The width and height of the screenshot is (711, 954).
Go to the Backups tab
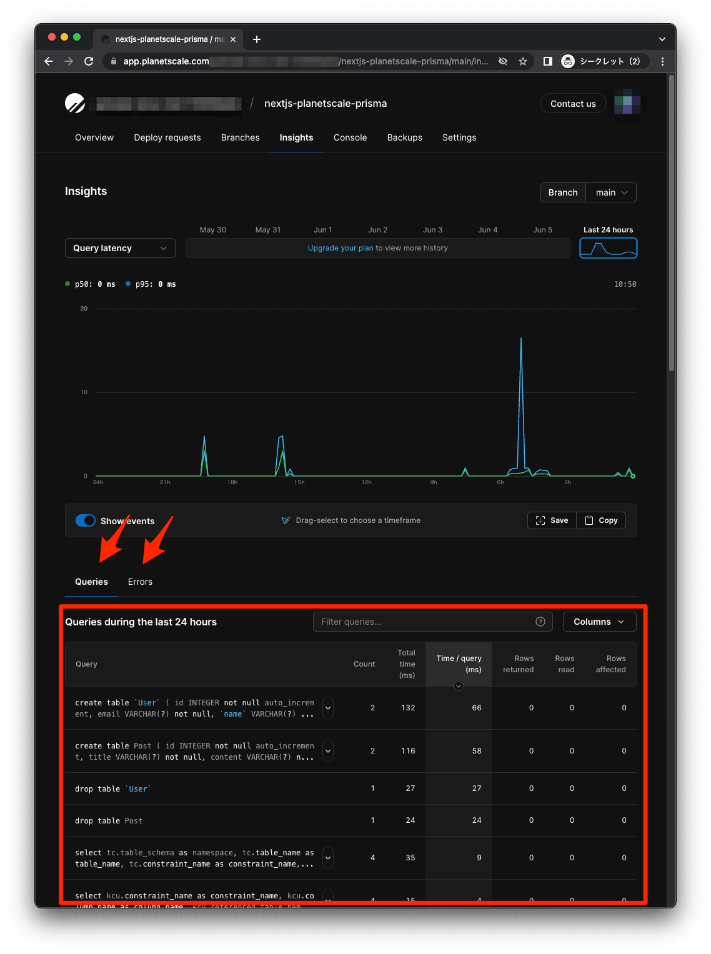[404, 137]
